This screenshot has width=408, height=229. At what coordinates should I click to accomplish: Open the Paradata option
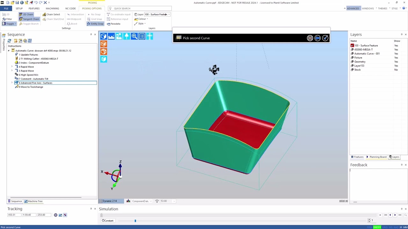coord(113,24)
